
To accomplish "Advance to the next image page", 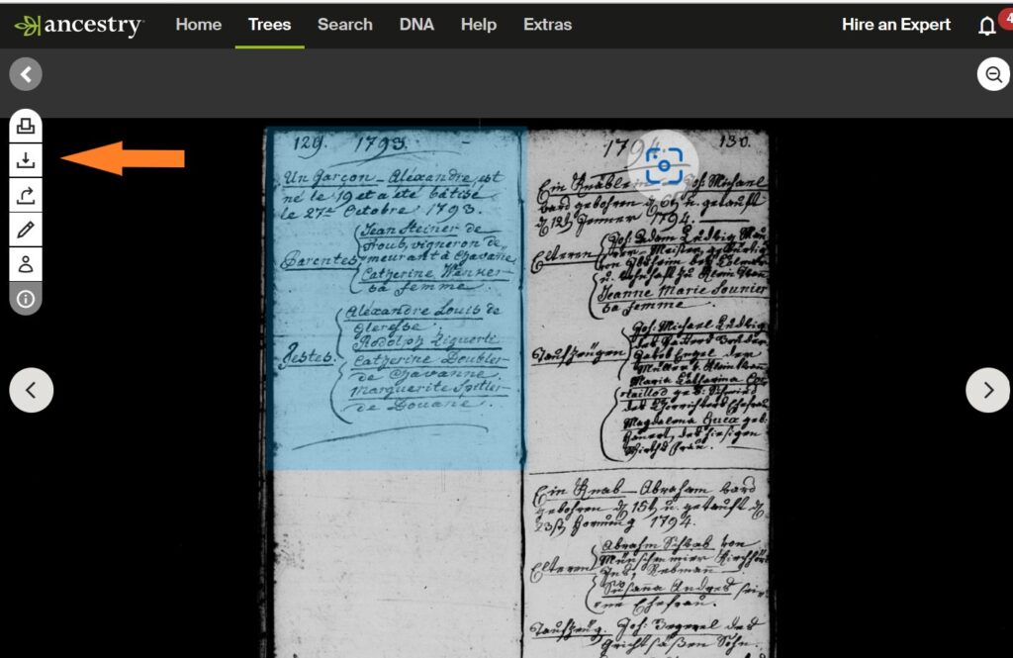I will pyautogui.click(x=987, y=390).
